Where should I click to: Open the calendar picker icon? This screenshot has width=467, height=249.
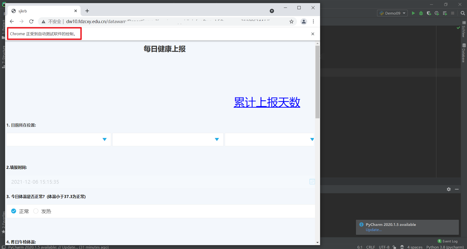click(312, 182)
